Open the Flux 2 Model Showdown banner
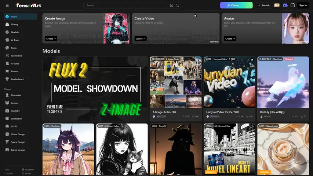 click(95, 89)
